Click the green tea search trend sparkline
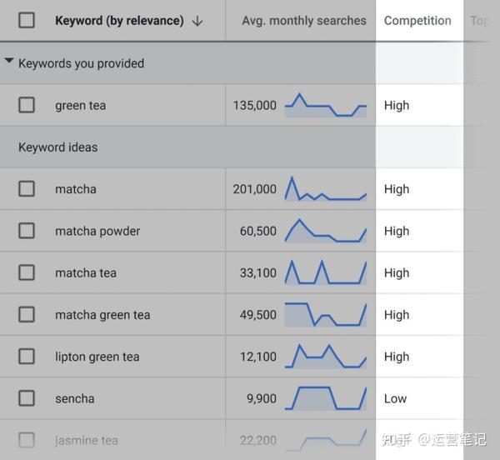Viewport: 500px width, 460px height. [326, 106]
